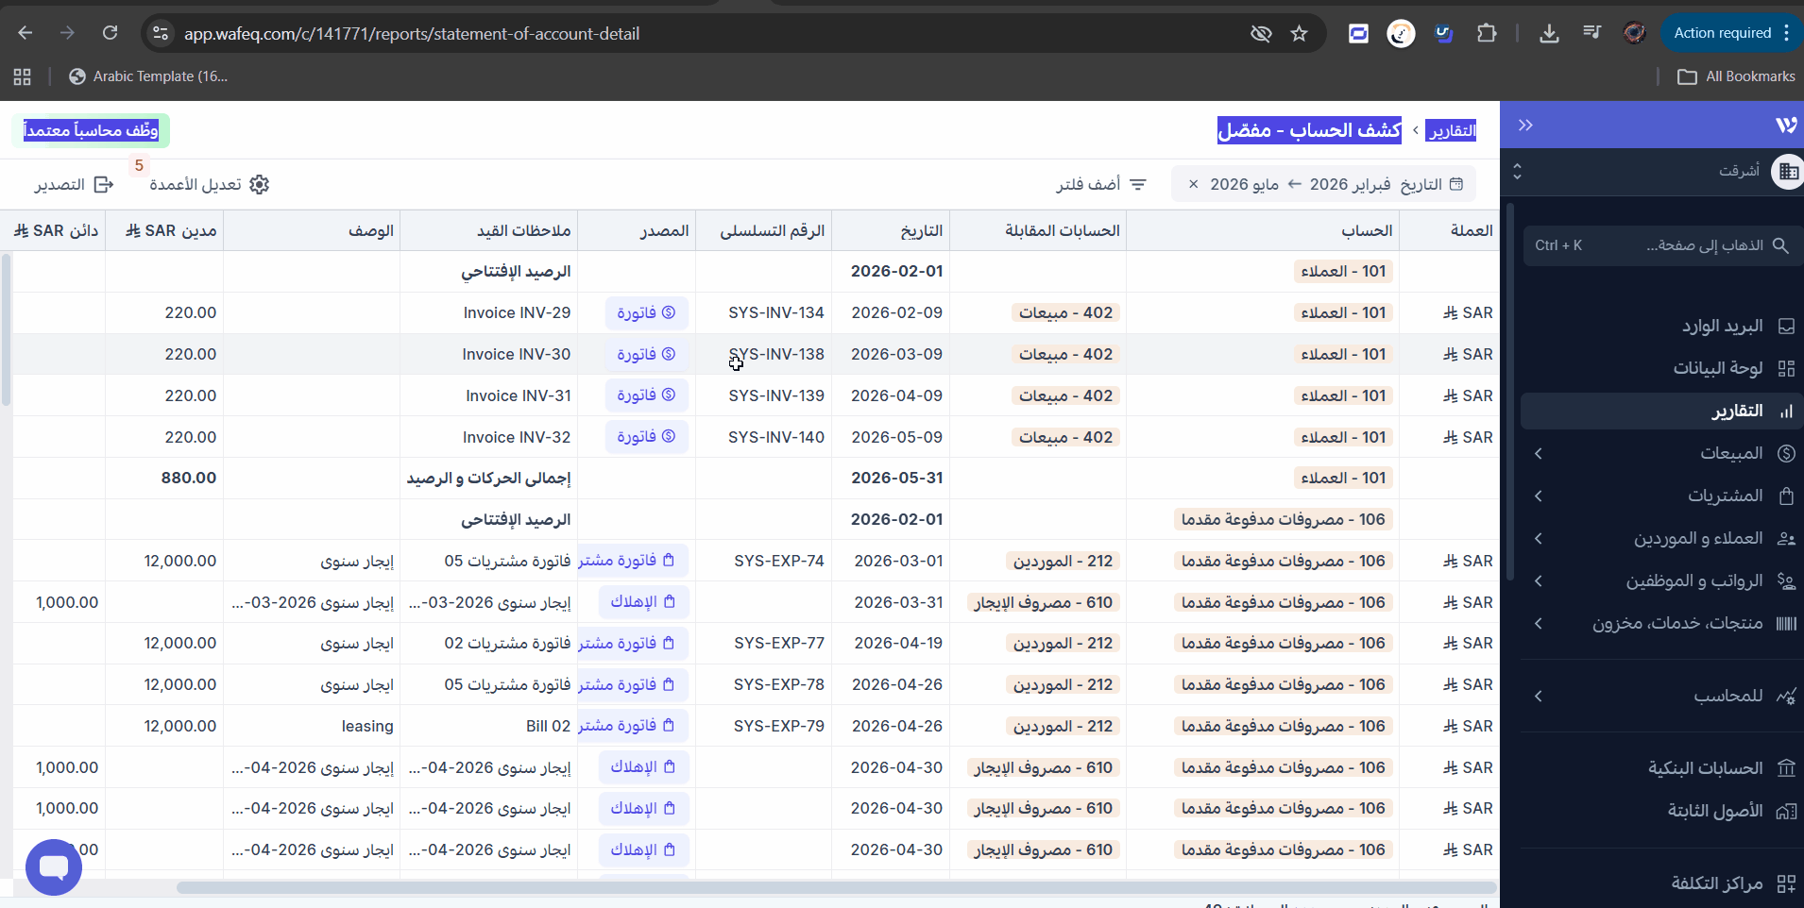
Task: Click the التقارير breadcrumb link
Action: [x=1451, y=130]
